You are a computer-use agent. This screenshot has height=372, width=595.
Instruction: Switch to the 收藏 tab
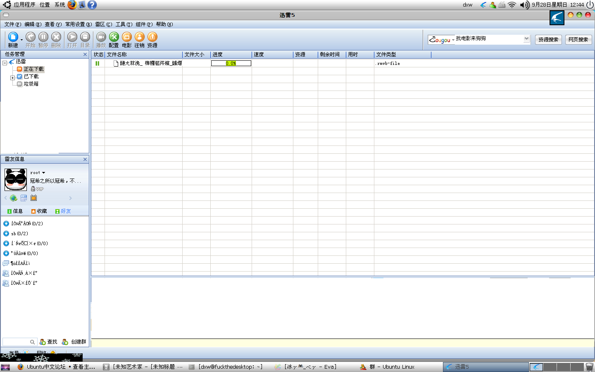pos(39,211)
